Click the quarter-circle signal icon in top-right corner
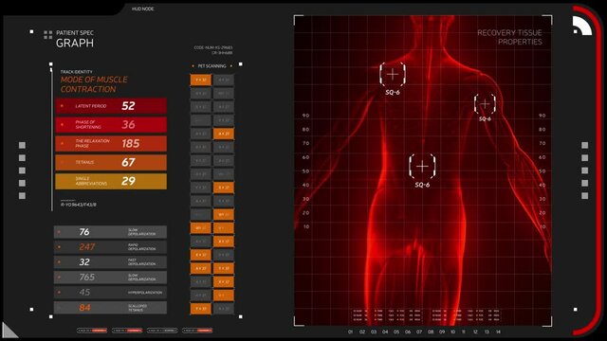The height and width of the screenshot is (341, 607). 581,26
